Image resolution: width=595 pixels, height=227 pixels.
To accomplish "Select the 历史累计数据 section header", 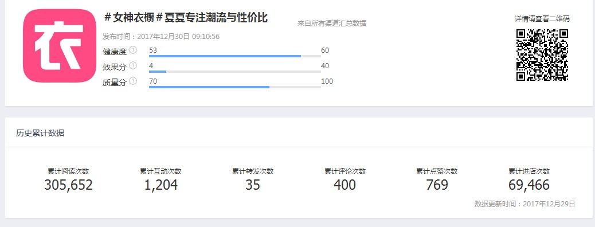I will point(40,133).
